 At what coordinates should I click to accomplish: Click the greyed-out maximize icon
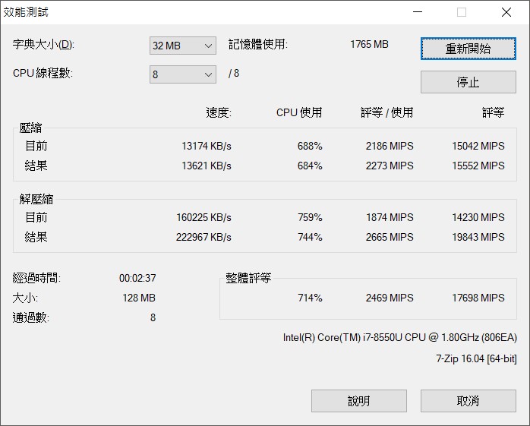461,12
